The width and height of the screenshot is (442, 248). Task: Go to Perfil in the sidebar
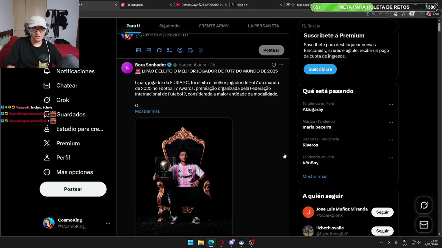pyautogui.click(x=57, y=157)
